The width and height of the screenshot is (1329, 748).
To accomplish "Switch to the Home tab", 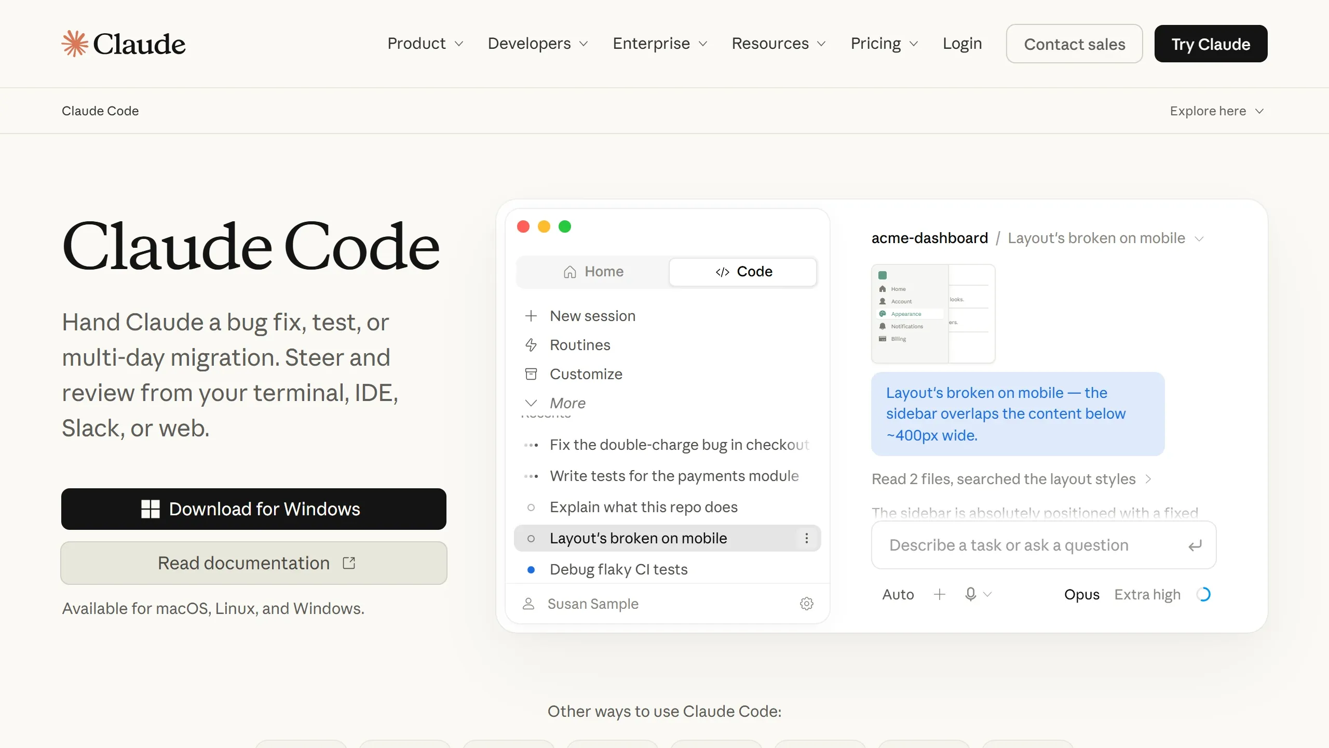I will [593, 272].
